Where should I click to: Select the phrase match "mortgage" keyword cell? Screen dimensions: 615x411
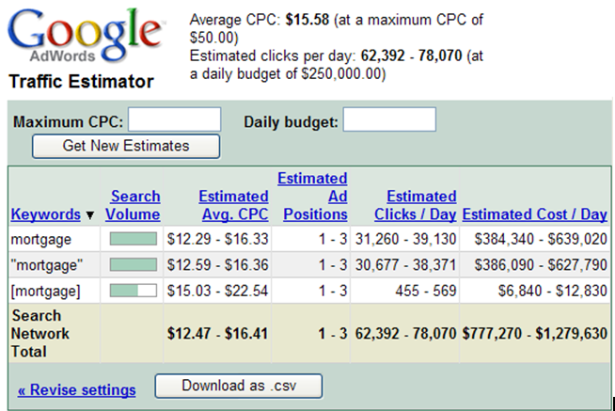pos(46,266)
